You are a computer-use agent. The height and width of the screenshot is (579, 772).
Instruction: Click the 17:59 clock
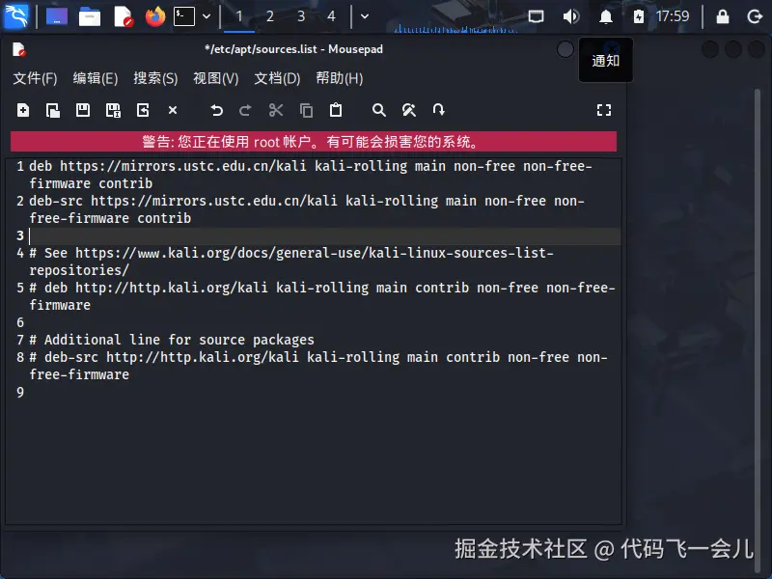coord(673,16)
